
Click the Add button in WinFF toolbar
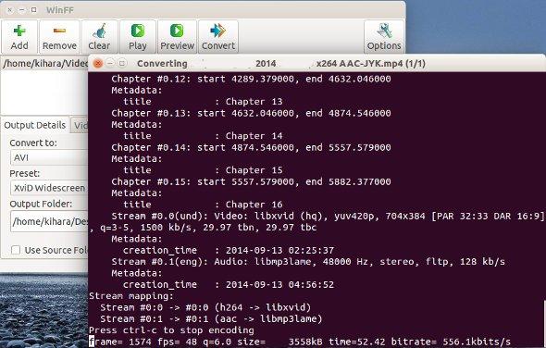point(19,37)
